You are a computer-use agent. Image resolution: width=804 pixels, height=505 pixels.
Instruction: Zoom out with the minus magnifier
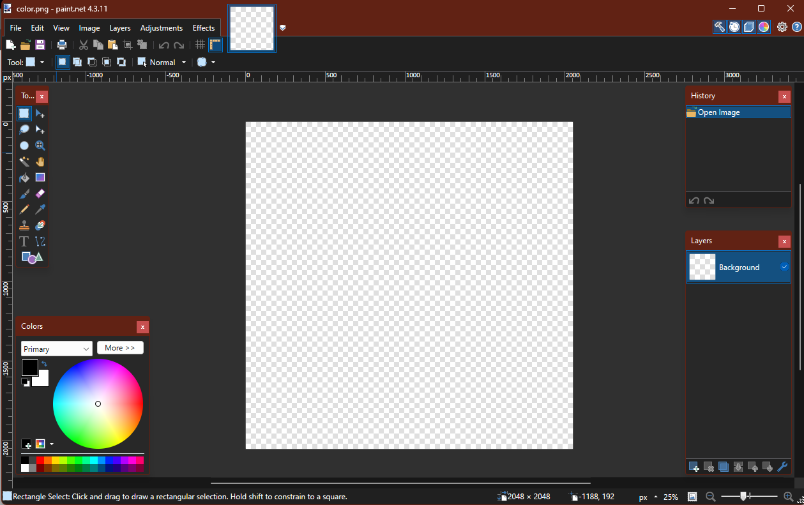pyautogui.click(x=710, y=497)
